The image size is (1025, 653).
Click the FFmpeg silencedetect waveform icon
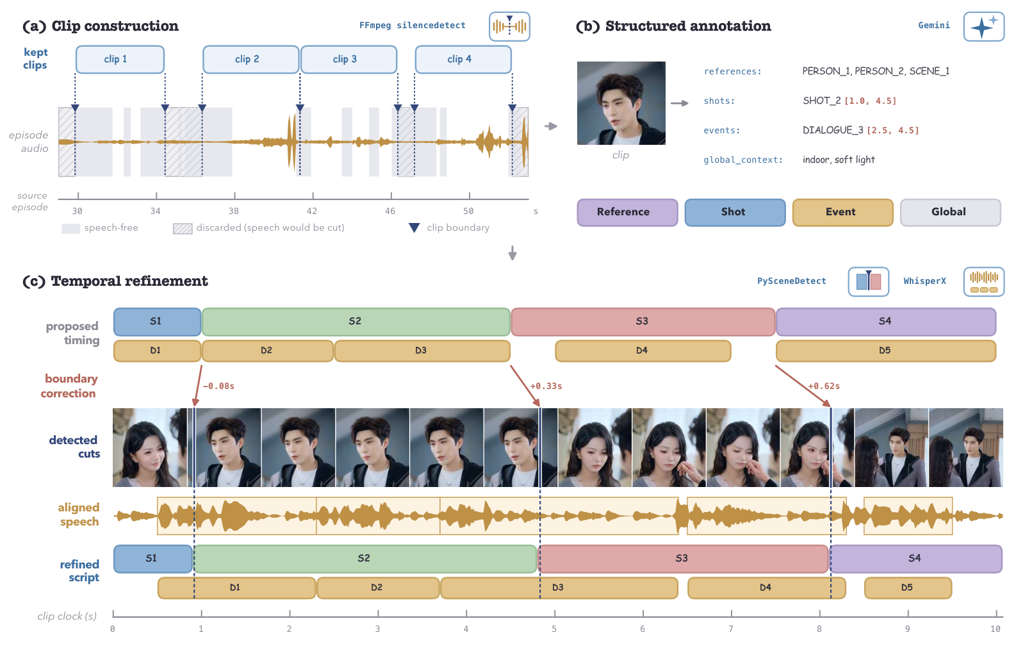(509, 26)
